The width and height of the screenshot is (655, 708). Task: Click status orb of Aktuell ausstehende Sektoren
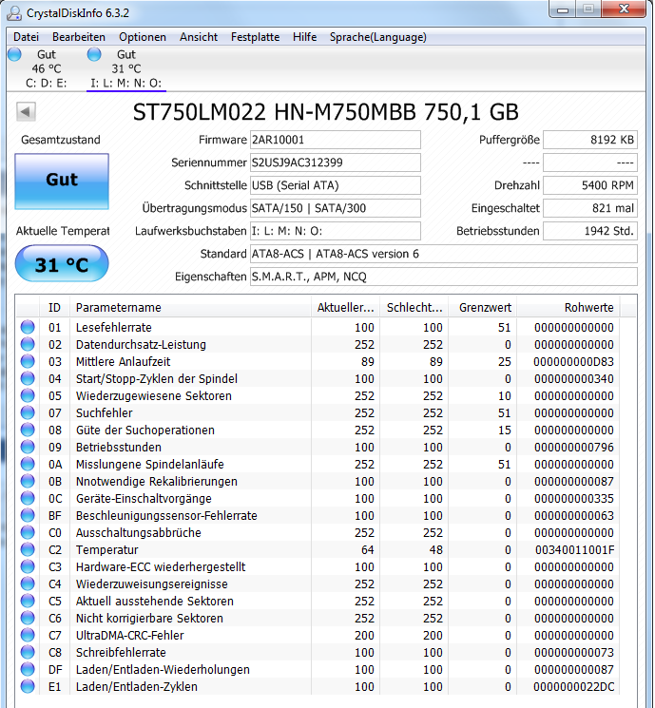tap(28, 601)
